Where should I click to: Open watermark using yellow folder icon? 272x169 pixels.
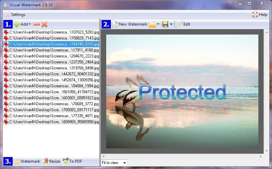tap(152, 24)
